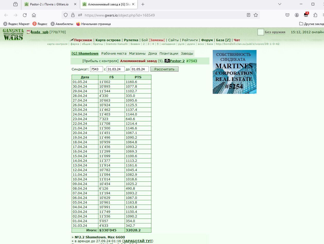Viewport: 324px width, 244px height.
Task: Open the Начальная страница bookmark
Action: 93,24
